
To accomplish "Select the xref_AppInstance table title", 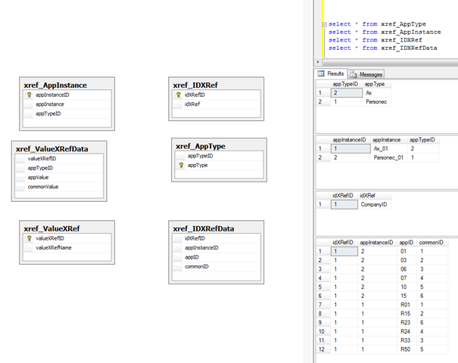I will pos(55,85).
